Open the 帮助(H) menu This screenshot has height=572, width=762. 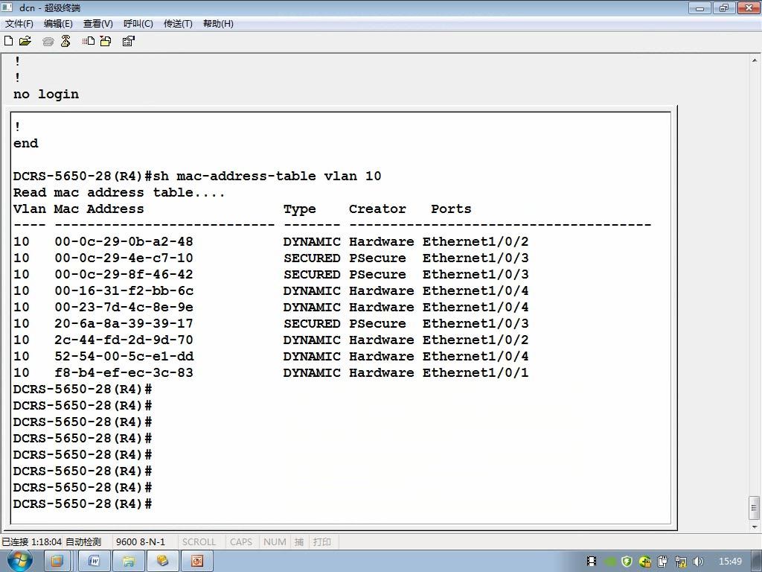click(x=218, y=23)
